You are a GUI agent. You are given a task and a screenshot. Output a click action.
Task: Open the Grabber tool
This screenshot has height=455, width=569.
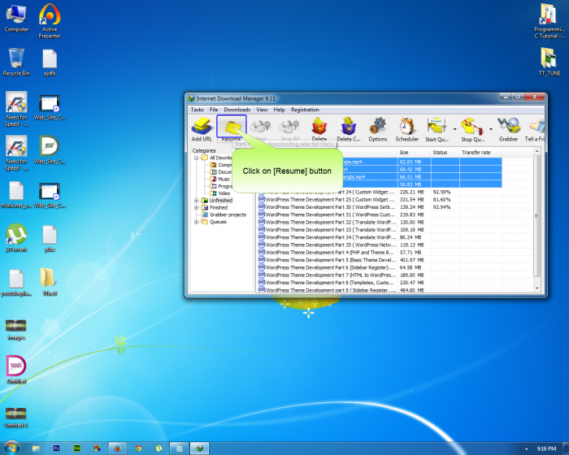coord(509,127)
